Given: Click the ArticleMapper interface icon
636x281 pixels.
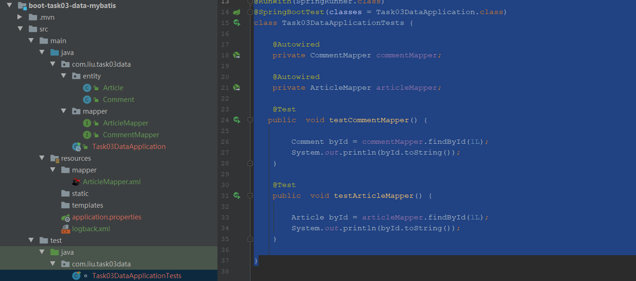Looking at the screenshot, I should [x=87, y=123].
